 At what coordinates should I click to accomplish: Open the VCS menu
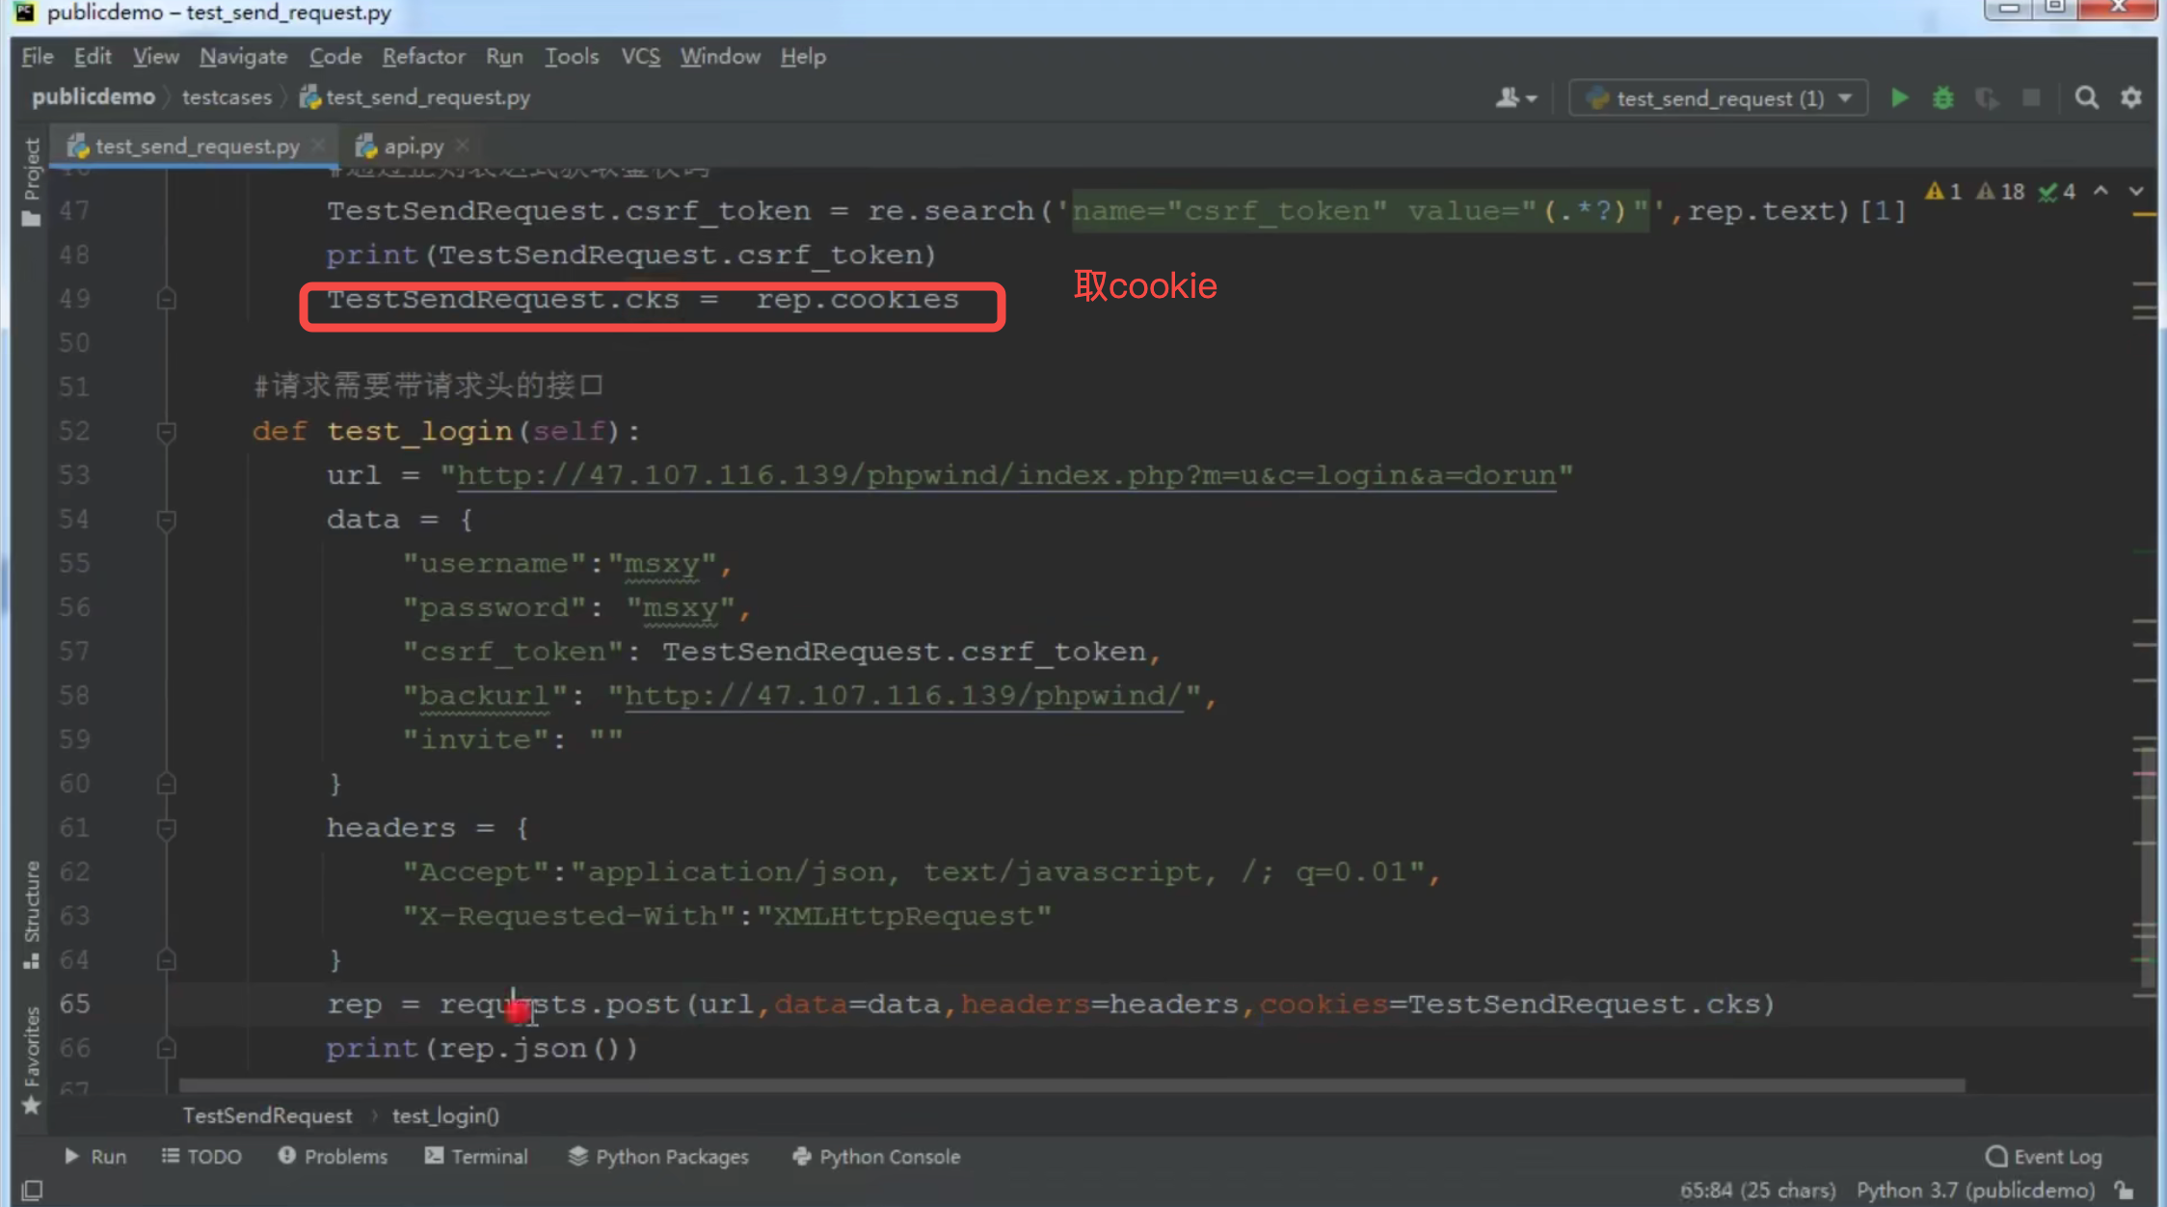pos(641,57)
